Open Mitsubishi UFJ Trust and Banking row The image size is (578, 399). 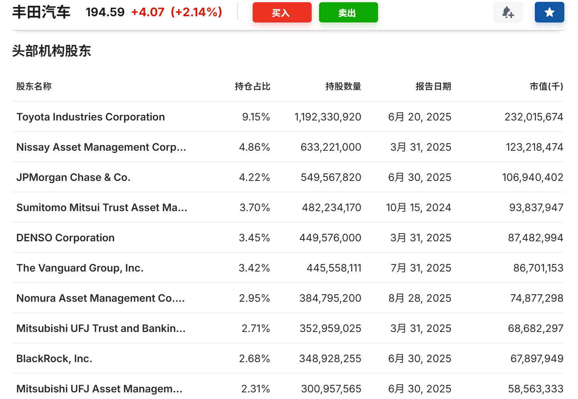101,329
